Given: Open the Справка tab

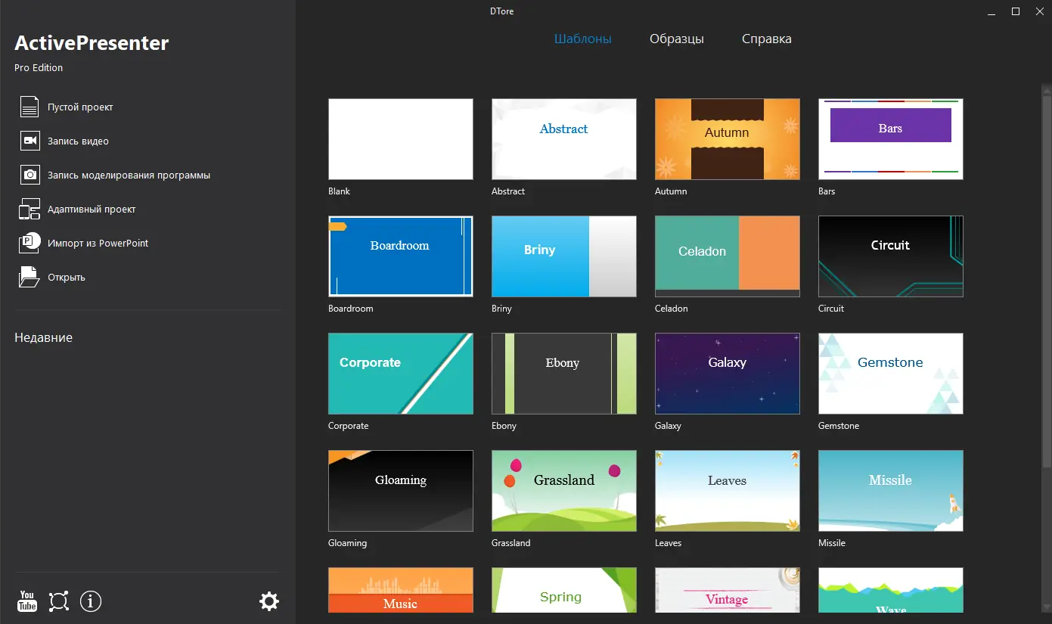Looking at the screenshot, I should (x=767, y=39).
